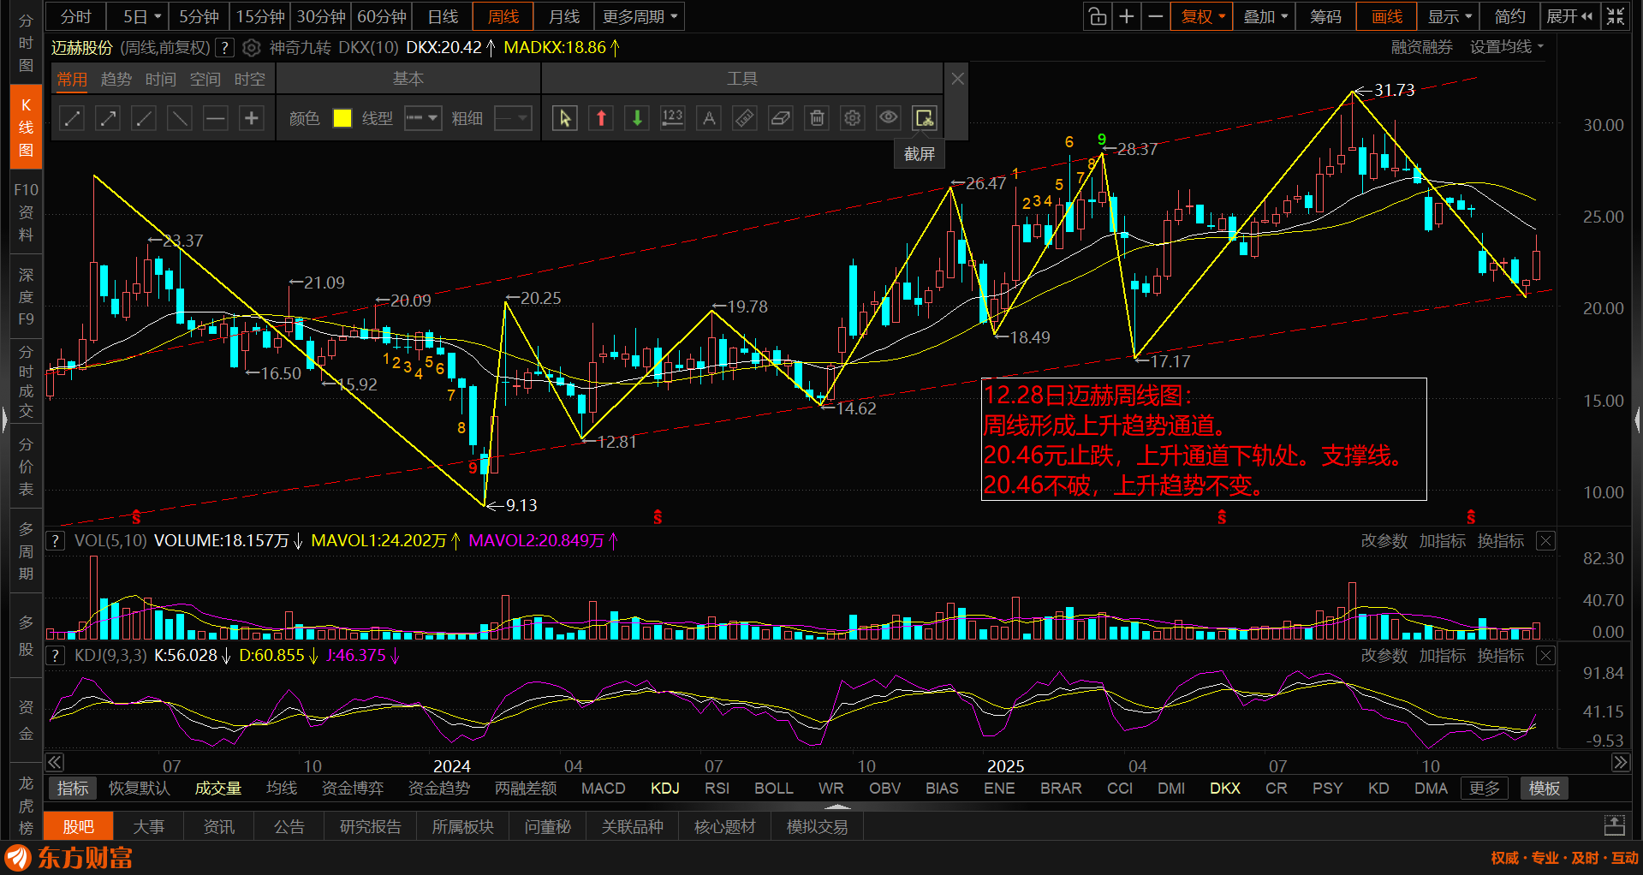Image resolution: width=1643 pixels, height=875 pixels.
Task: Toggle the 画线 drawing mode button
Action: (1387, 16)
